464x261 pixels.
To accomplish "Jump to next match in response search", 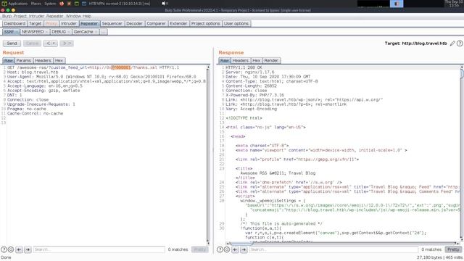I will 244,249.
